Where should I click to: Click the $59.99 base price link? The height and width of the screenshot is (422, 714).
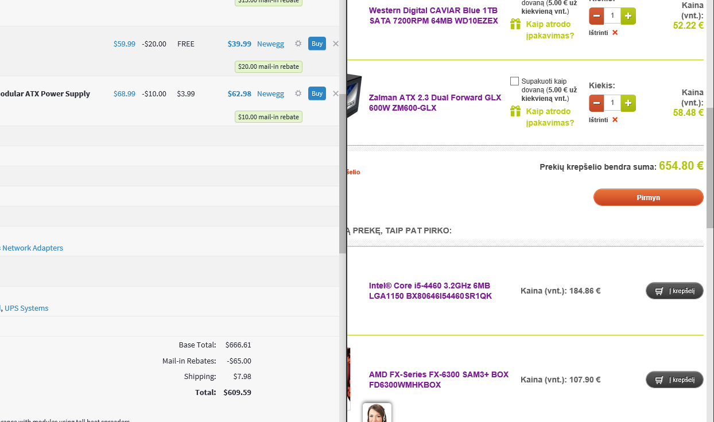125,44
